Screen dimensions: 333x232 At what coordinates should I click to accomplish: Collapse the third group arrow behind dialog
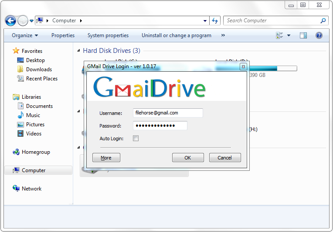pyautogui.click(x=78, y=147)
